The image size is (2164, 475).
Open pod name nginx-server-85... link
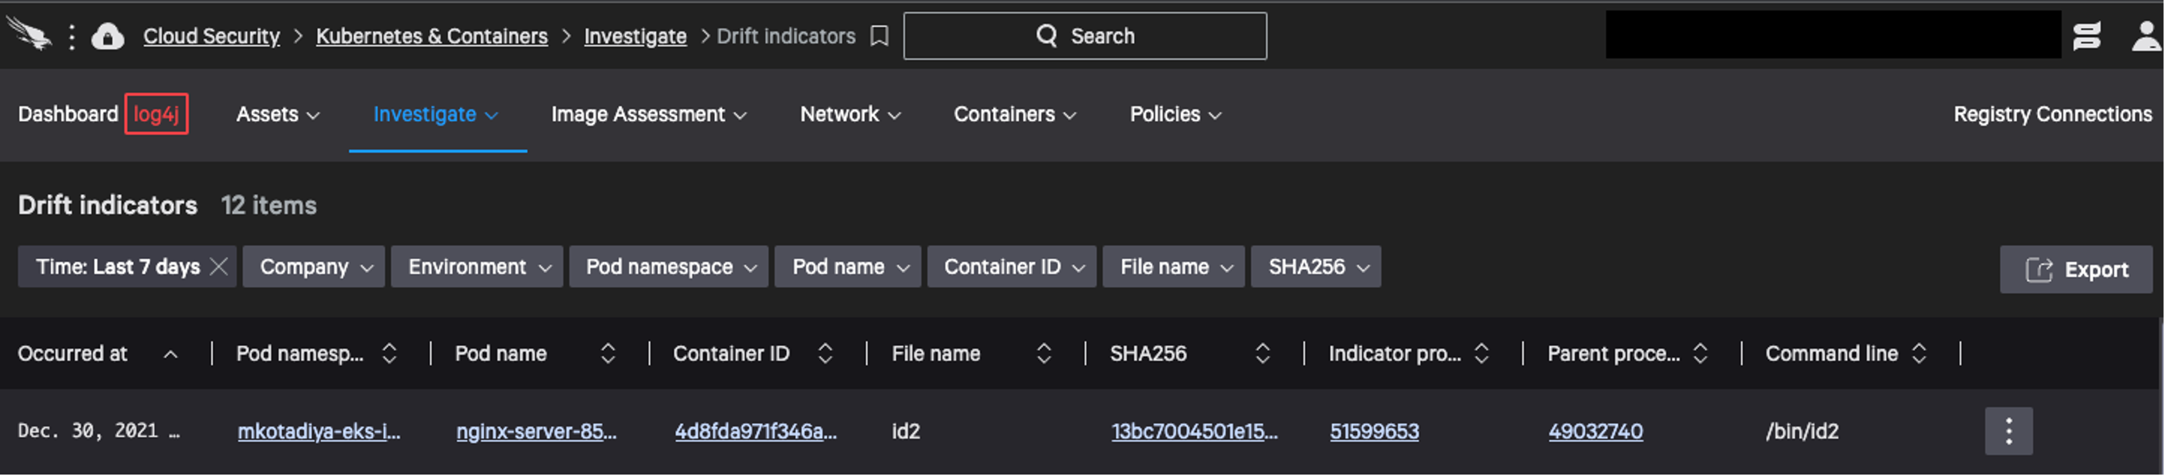536,431
